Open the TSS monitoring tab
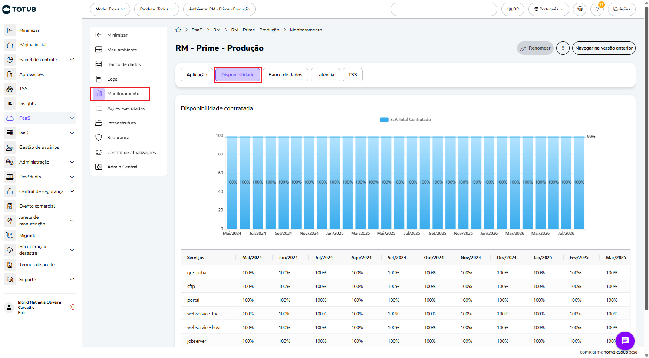The image size is (649, 358). click(x=353, y=75)
